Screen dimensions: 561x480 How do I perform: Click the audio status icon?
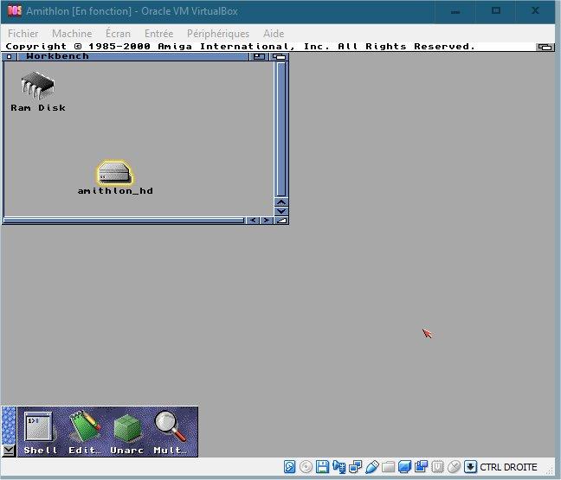pyautogui.click(x=339, y=467)
